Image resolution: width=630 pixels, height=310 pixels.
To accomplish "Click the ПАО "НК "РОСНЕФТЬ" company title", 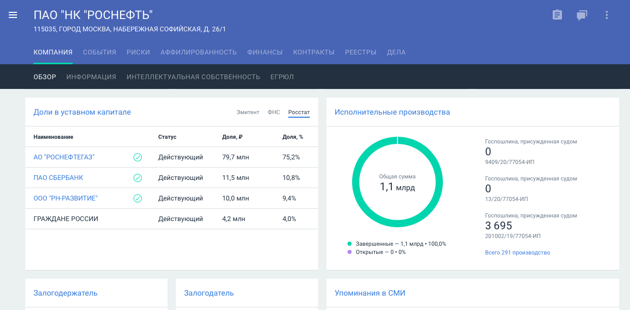I will [x=93, y=15].
